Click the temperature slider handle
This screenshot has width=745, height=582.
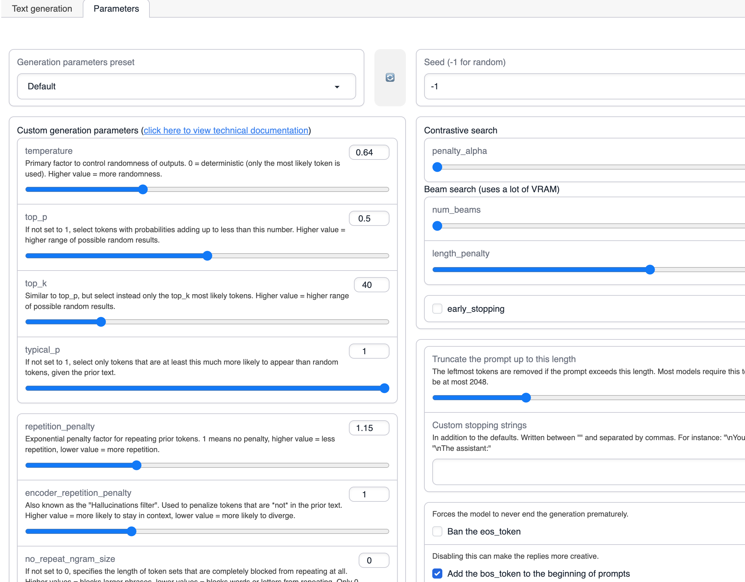click(x=143, y=189)
